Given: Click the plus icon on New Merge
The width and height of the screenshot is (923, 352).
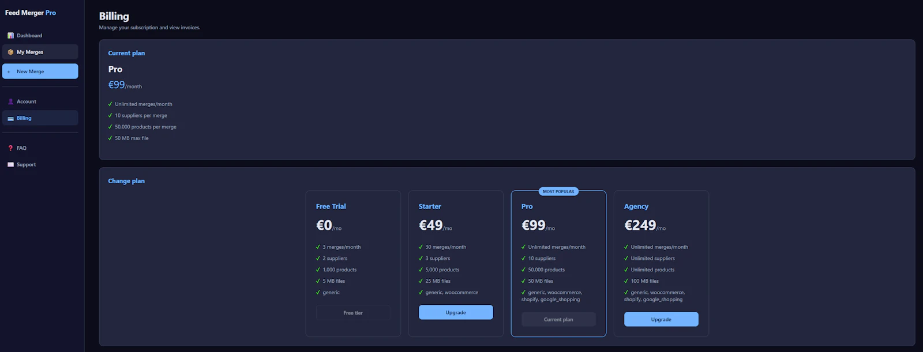Looking at the screenshot, I should pyautogui.click(x=9, y=71).
